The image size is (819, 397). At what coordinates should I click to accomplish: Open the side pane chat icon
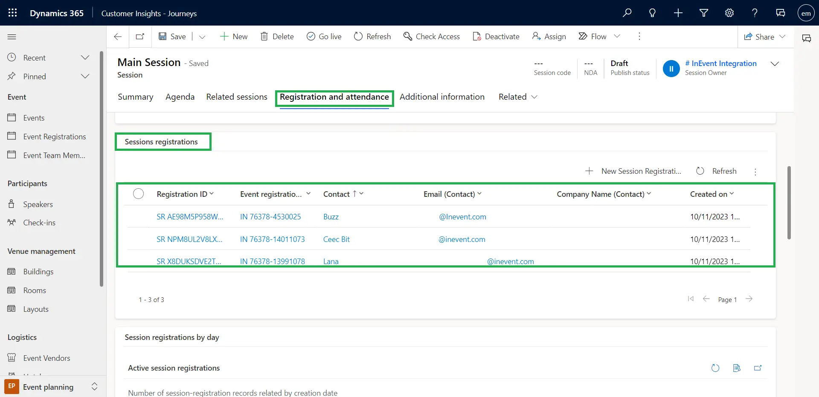point(806,38)
